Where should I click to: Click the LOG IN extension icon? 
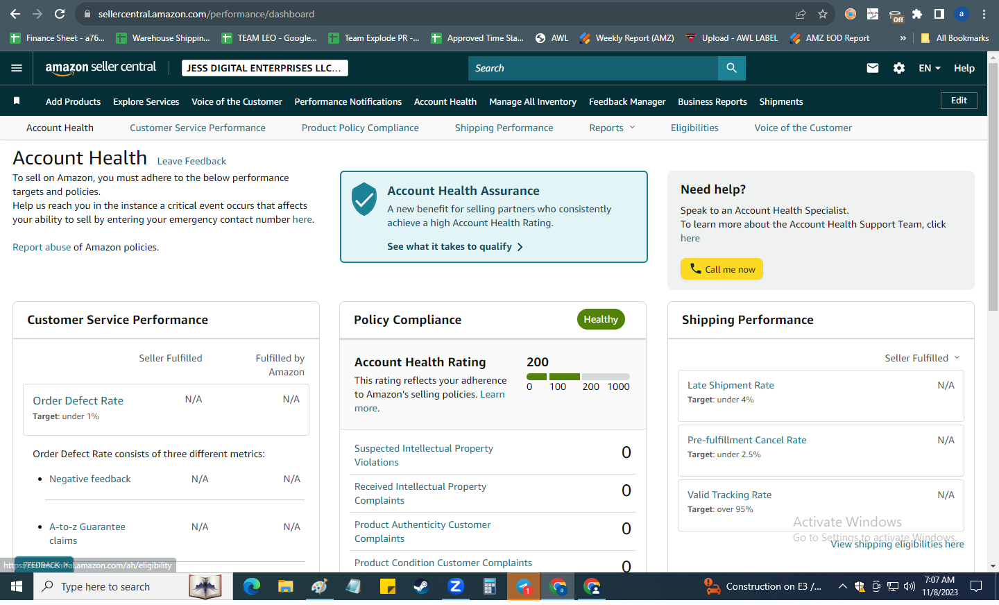pyautogui.click(x=873, y=14)
